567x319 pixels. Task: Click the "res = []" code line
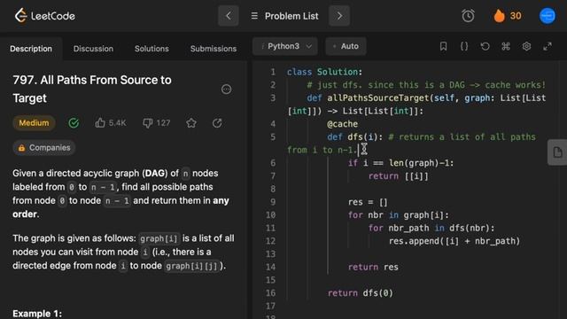coord(368,202)
